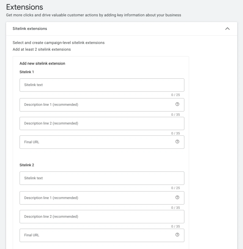This screenshot has width=243, height=249.
Task: Select the Sitelink 1 Final URL field
Action: coord(102,142)
